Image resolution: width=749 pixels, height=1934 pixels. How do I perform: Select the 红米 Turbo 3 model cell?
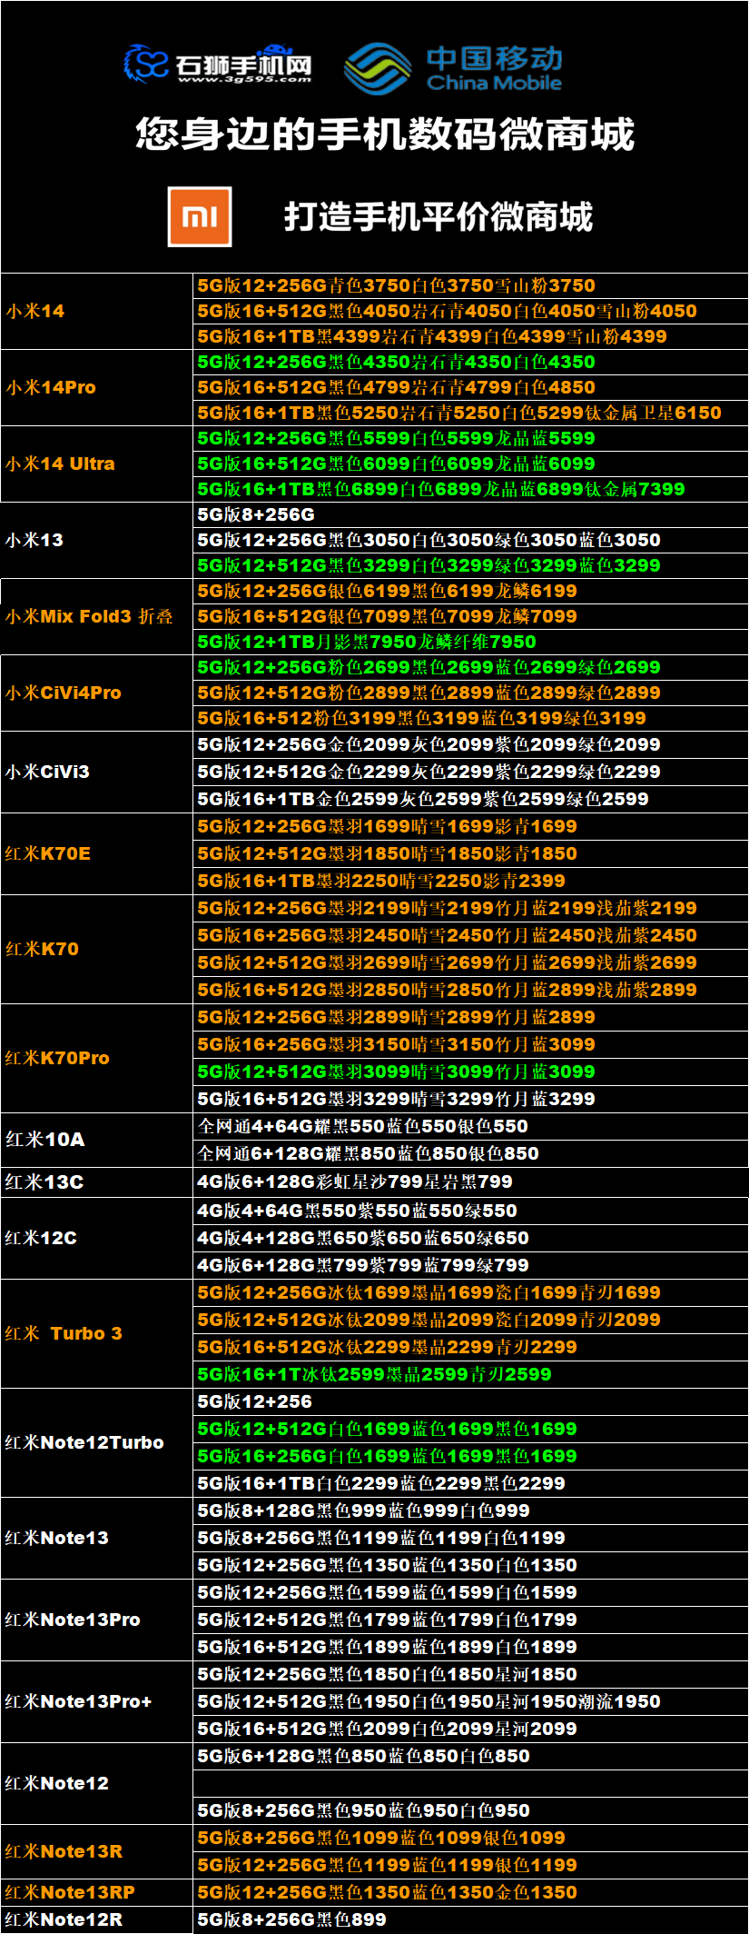click(x=64, y=1333)
